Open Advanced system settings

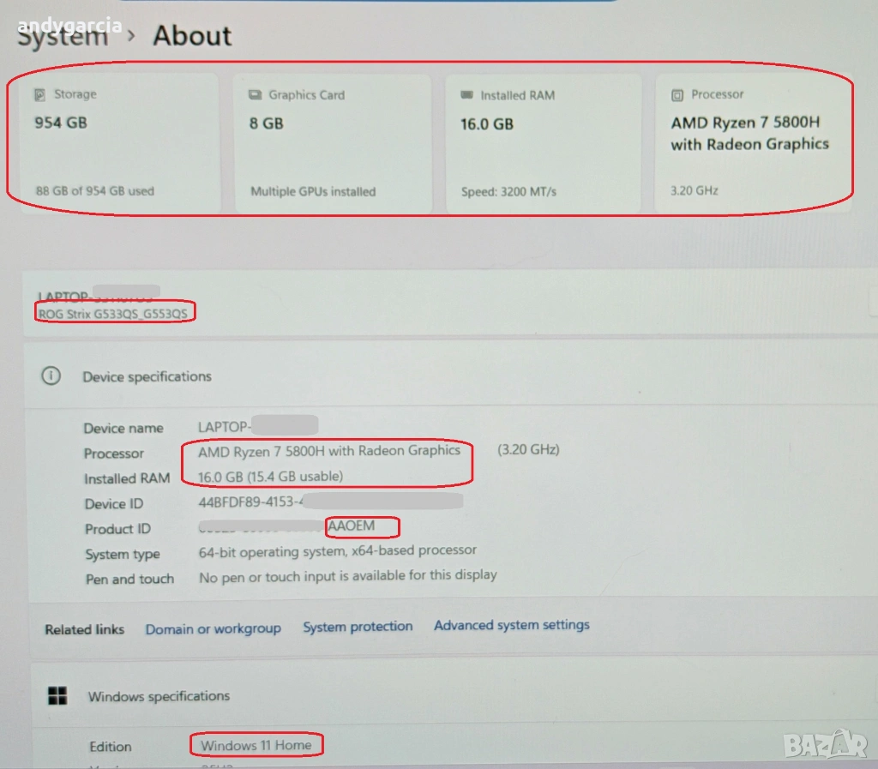pos(511,625)
